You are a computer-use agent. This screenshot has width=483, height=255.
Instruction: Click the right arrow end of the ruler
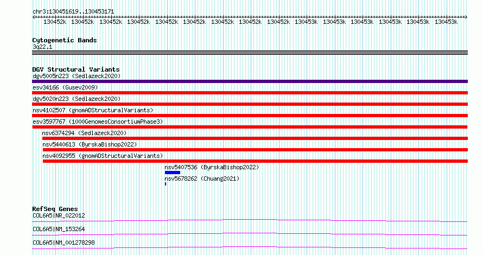click(466, 17)
